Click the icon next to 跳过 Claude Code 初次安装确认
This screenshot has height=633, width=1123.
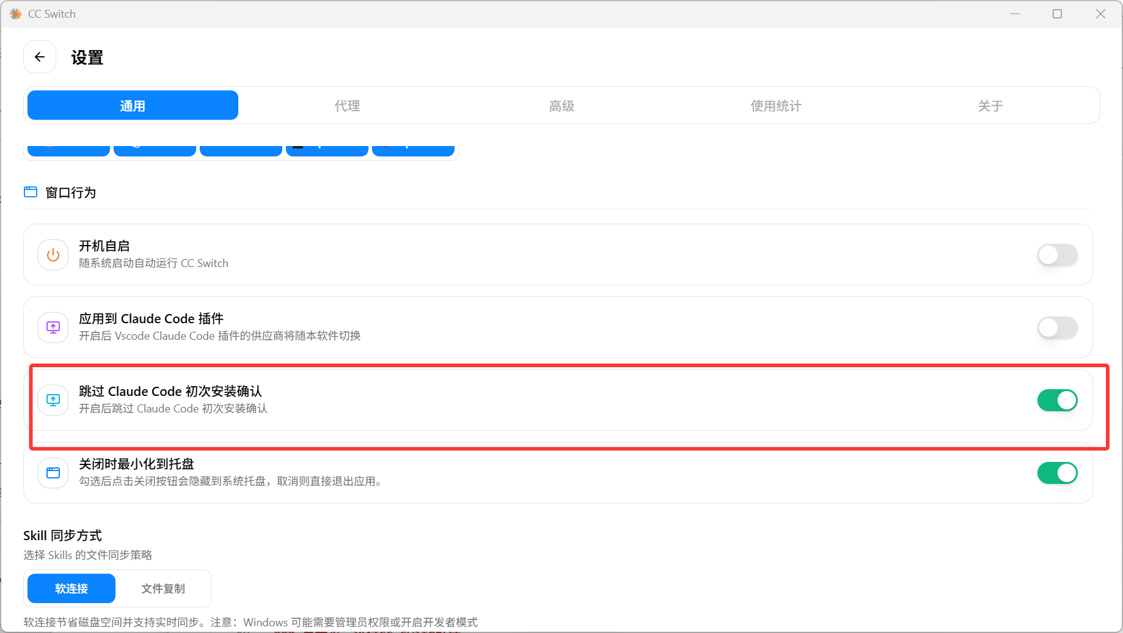pyautogui.click(x=53, y=400)
